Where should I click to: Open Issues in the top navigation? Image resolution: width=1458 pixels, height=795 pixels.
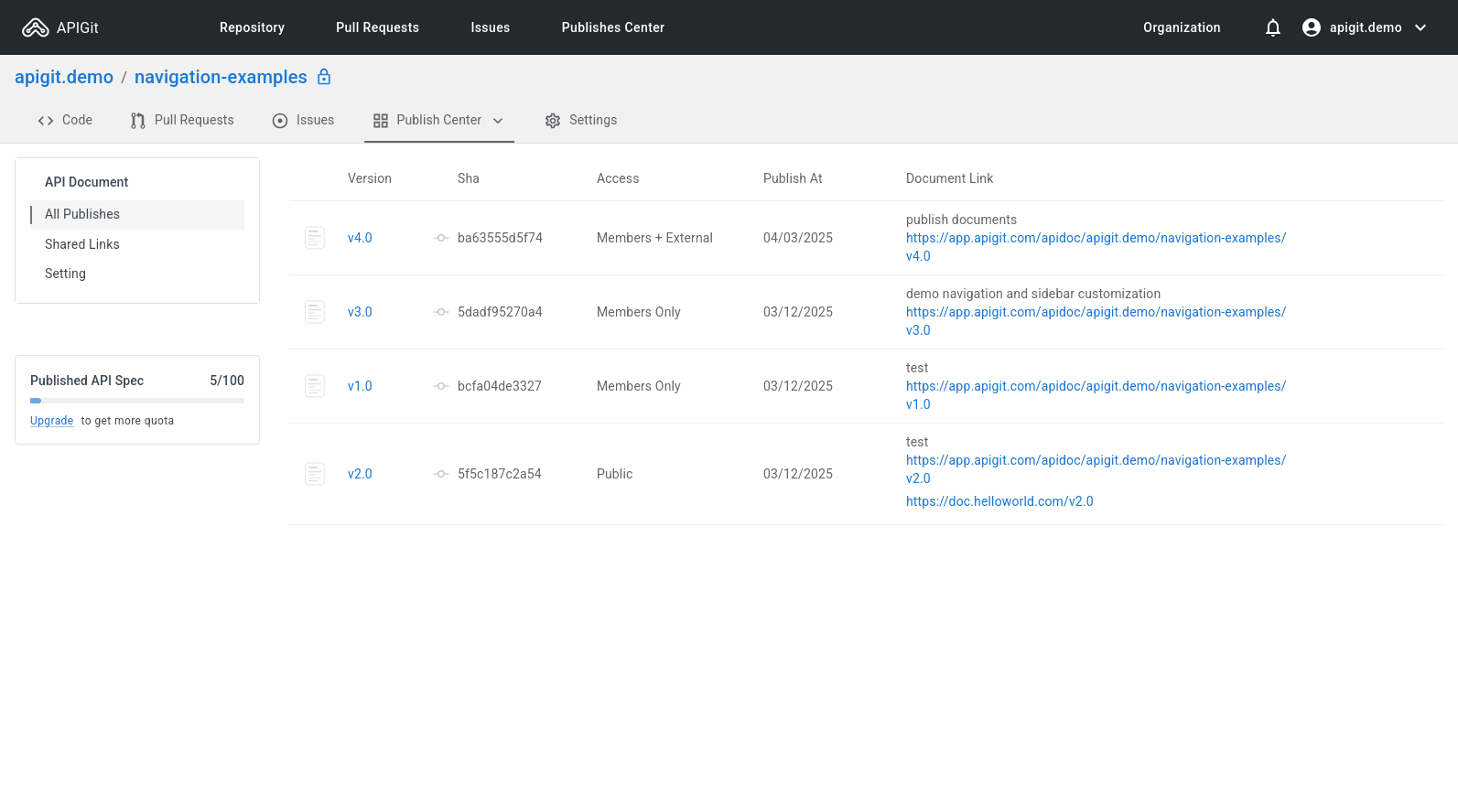(491, 27)
